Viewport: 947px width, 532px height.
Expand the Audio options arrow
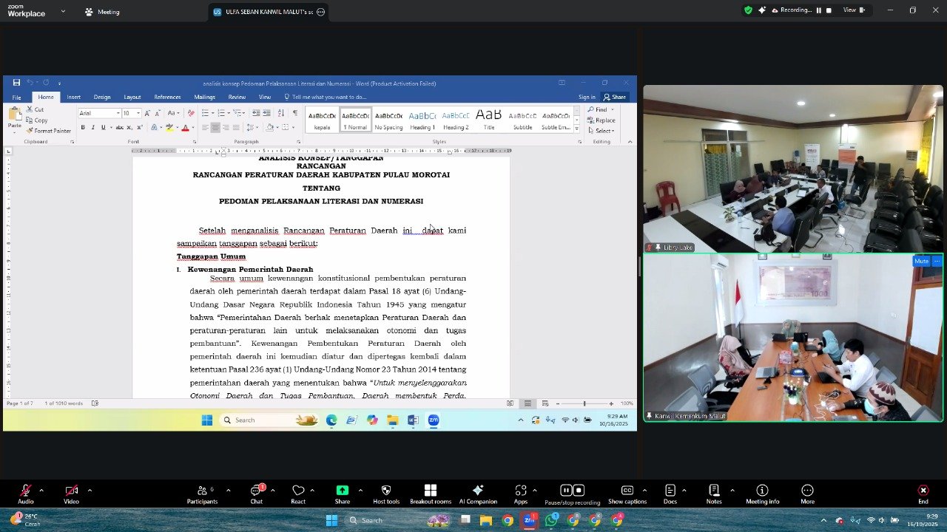pos(41,491)
